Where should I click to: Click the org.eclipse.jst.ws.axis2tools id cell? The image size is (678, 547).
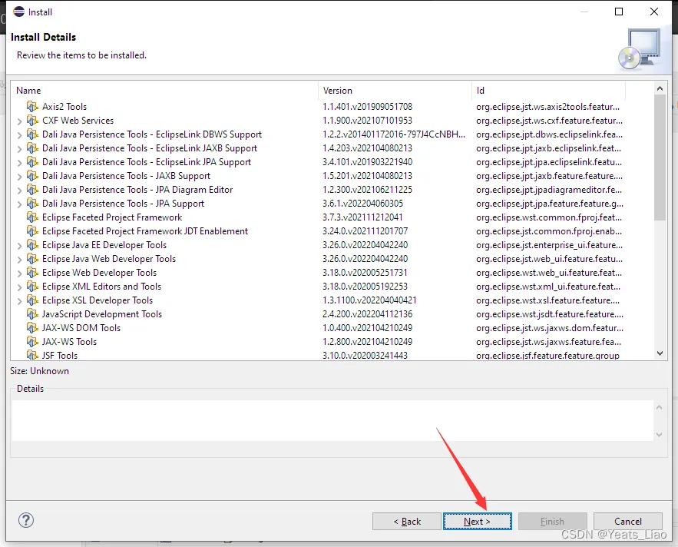pos(547,107)
